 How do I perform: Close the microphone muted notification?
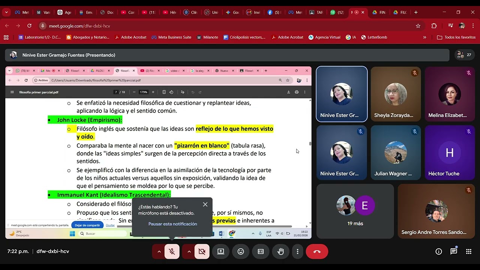[205, 204]
